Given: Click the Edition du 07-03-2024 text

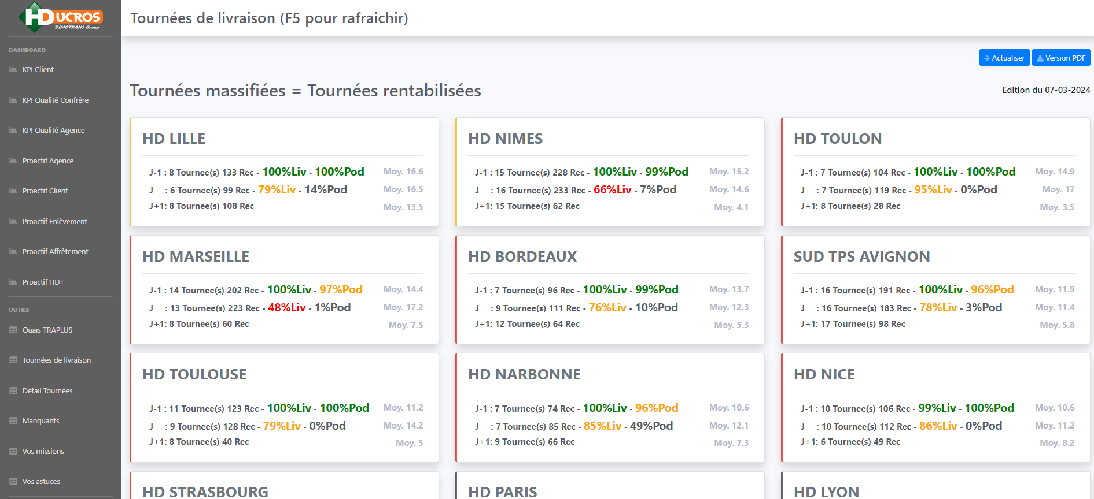Looking at the screenshot, I should pos(1046,90).
